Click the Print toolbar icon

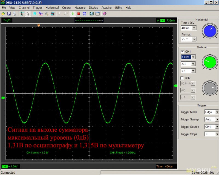click(x=15, y=13)
